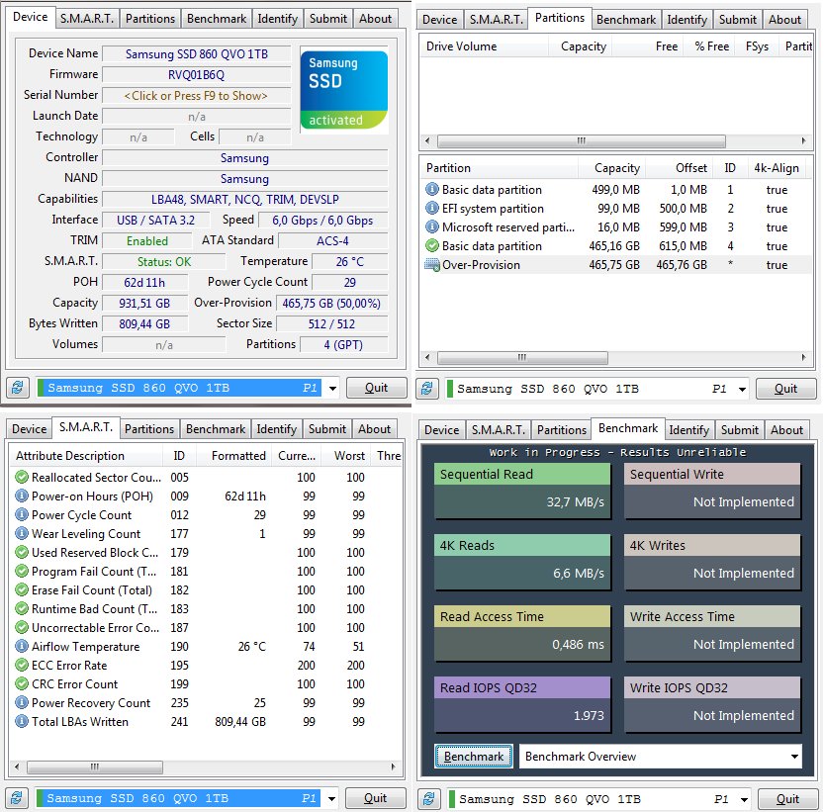Screen dimensions: 824x812
Task: Open the drive selector dropdown in the Partitions-tab window
Action: coord(742,390)
